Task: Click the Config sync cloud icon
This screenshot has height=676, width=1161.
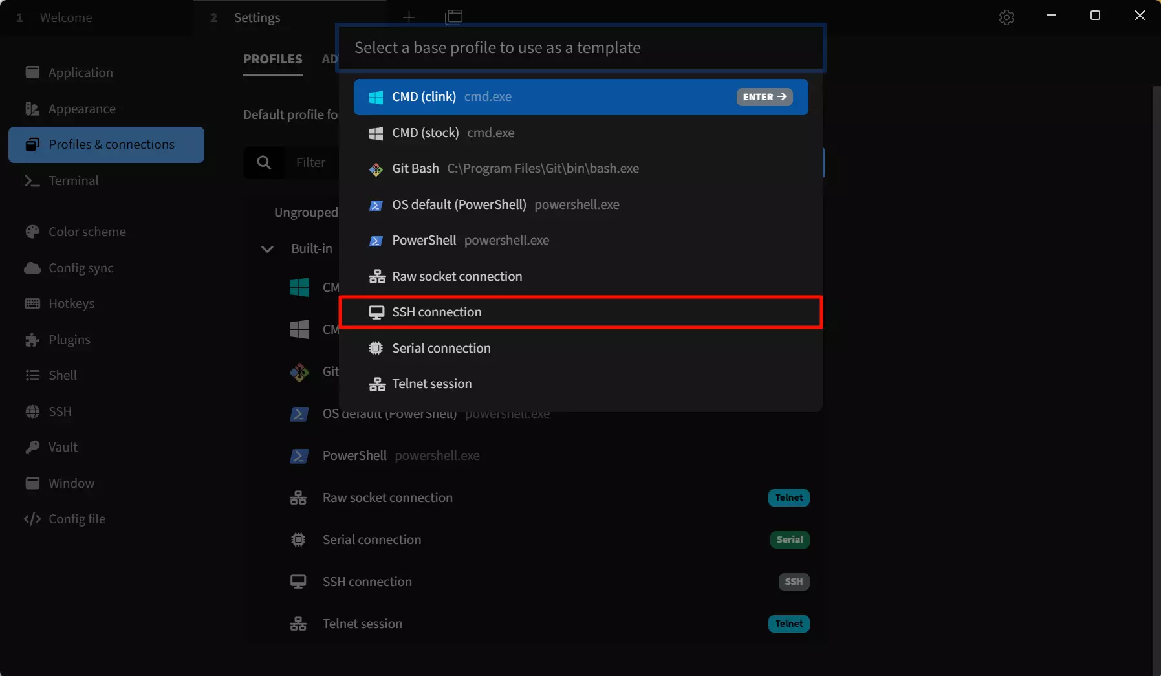Action: pos(32,268)
